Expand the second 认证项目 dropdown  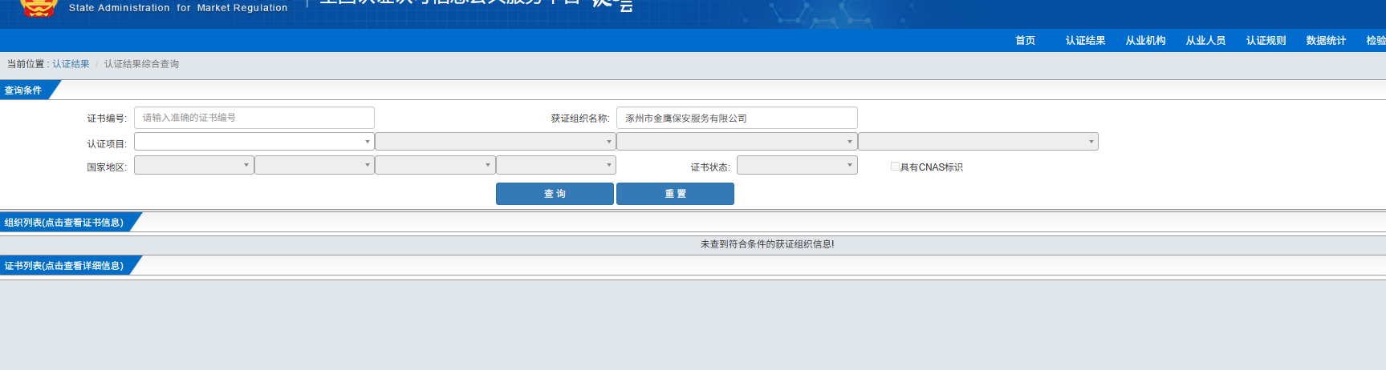pos(495,142)
